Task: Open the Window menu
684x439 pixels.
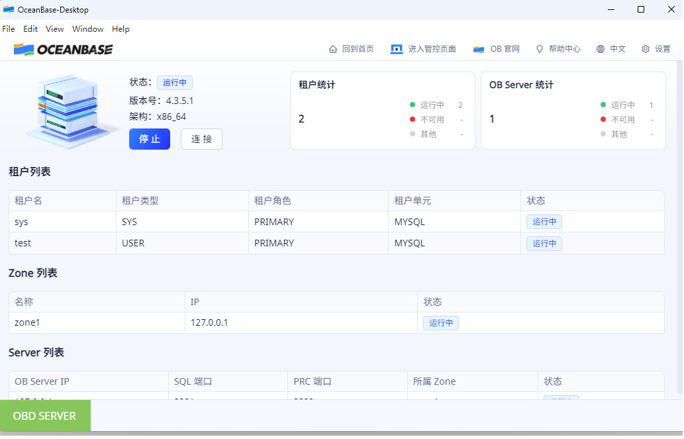Action: click(x=87, y=28)
